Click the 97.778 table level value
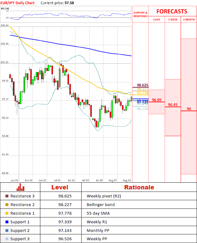The width and height of the screenshot is (197, 243). click(x=65, y=213)
